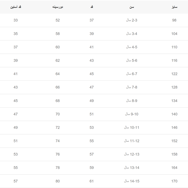The image size is (188, 188).
Task: Click the قد آستین column header
Action: pyautogui.click(x=15, y=7)
